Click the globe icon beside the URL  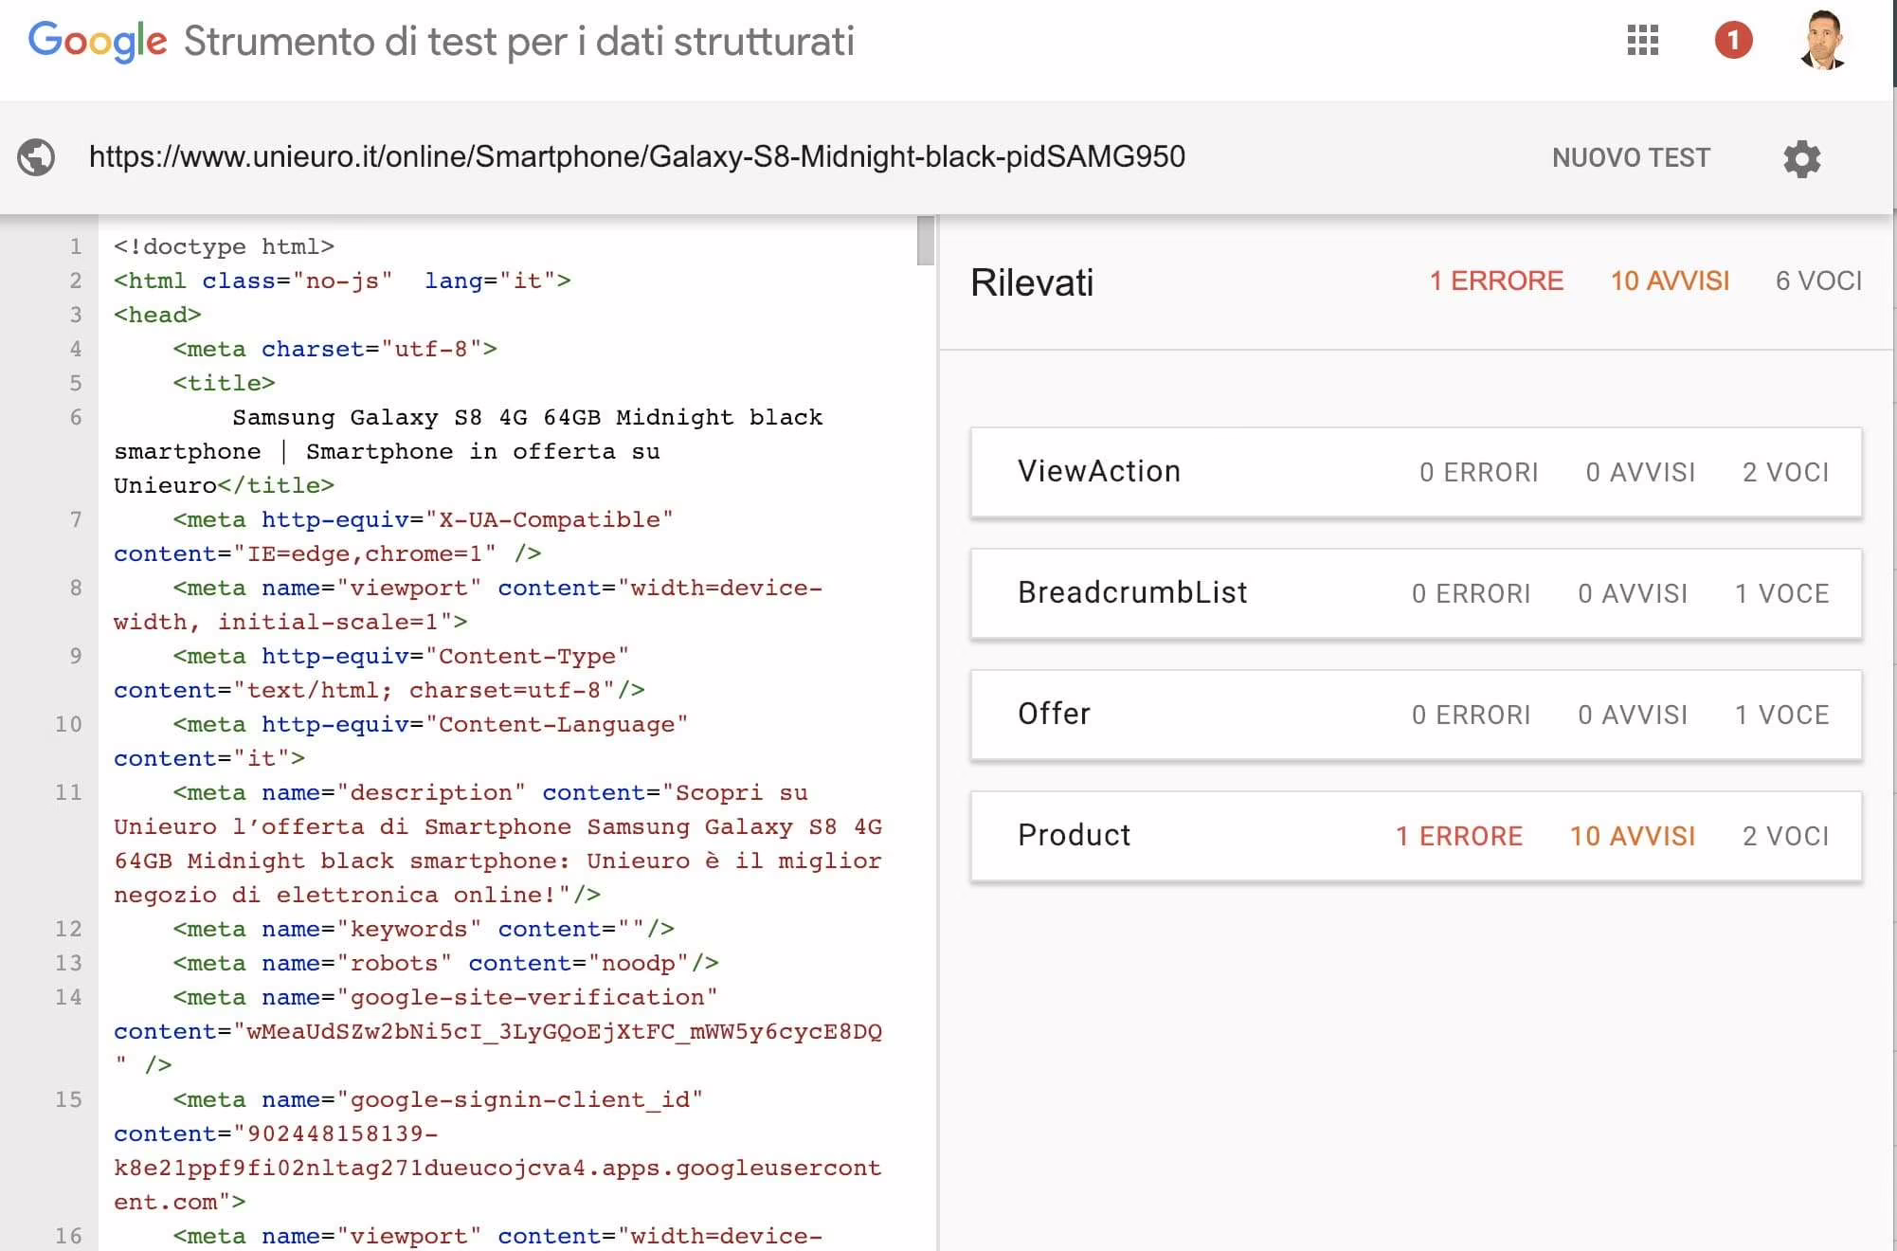[x=36, y=157]
